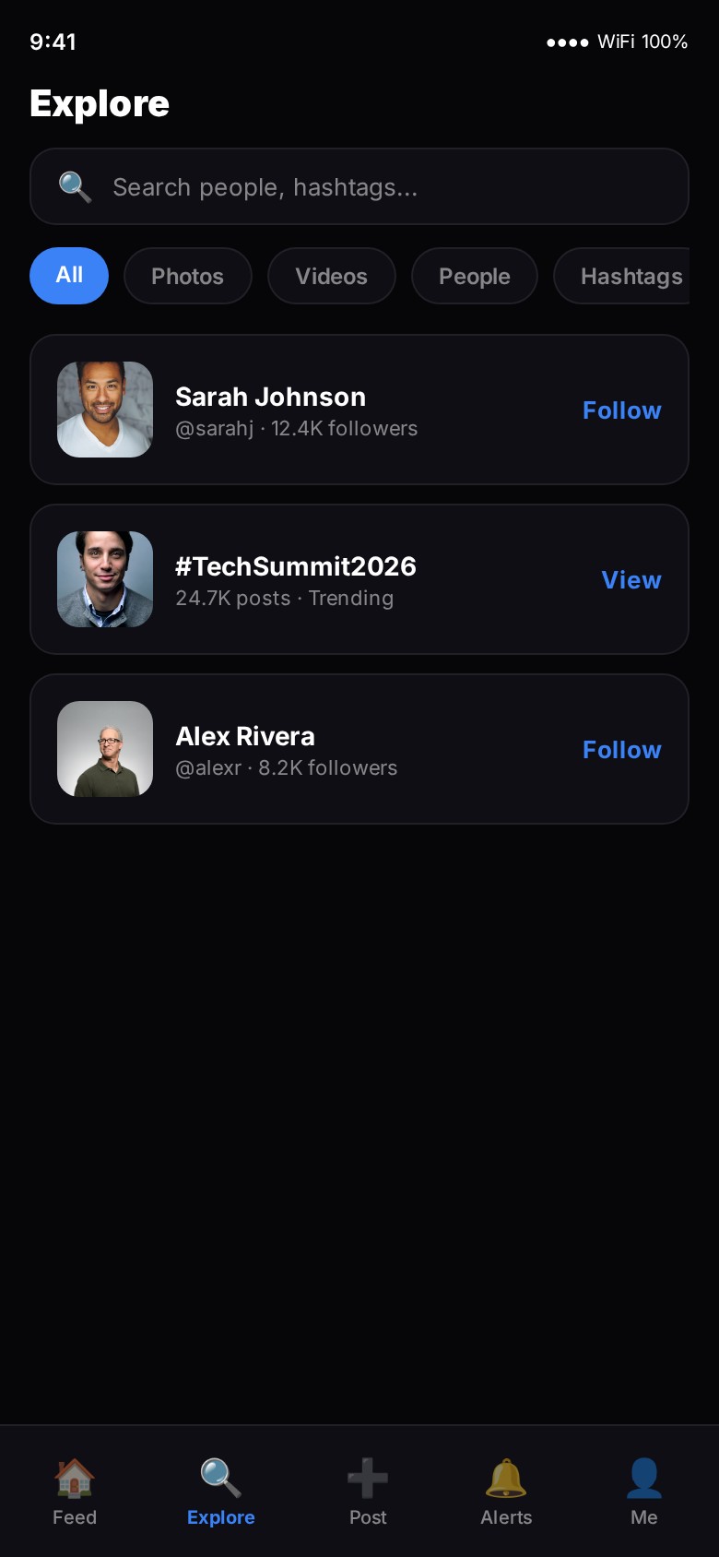Tap the Alex Rivera name text
Image resolution: width=719 pixels, height=1557 pixels.
(x=245, y=736)
